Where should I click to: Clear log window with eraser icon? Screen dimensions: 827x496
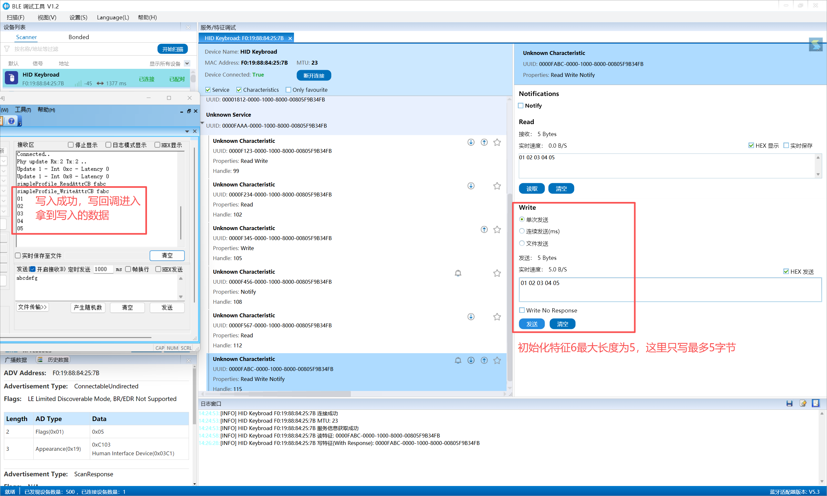pos(802,403)
